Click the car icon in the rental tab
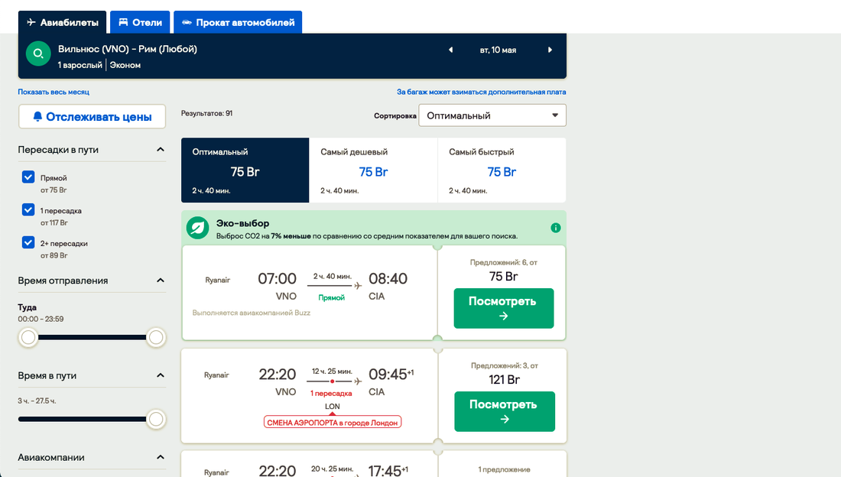The width and height of the screenshot is (841, 477). [187, 23]
